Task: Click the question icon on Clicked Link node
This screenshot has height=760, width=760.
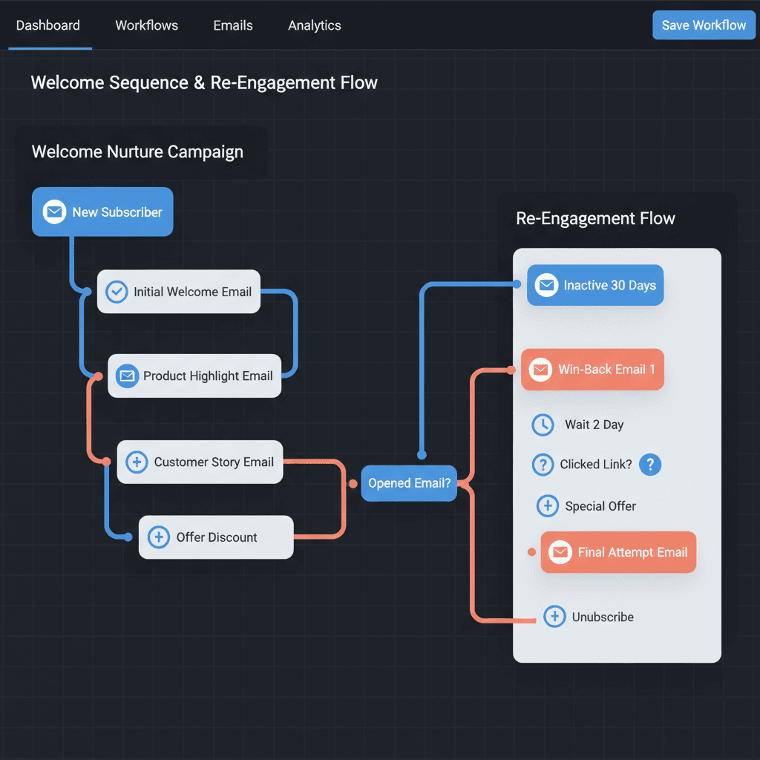Action: click(543, 465)
